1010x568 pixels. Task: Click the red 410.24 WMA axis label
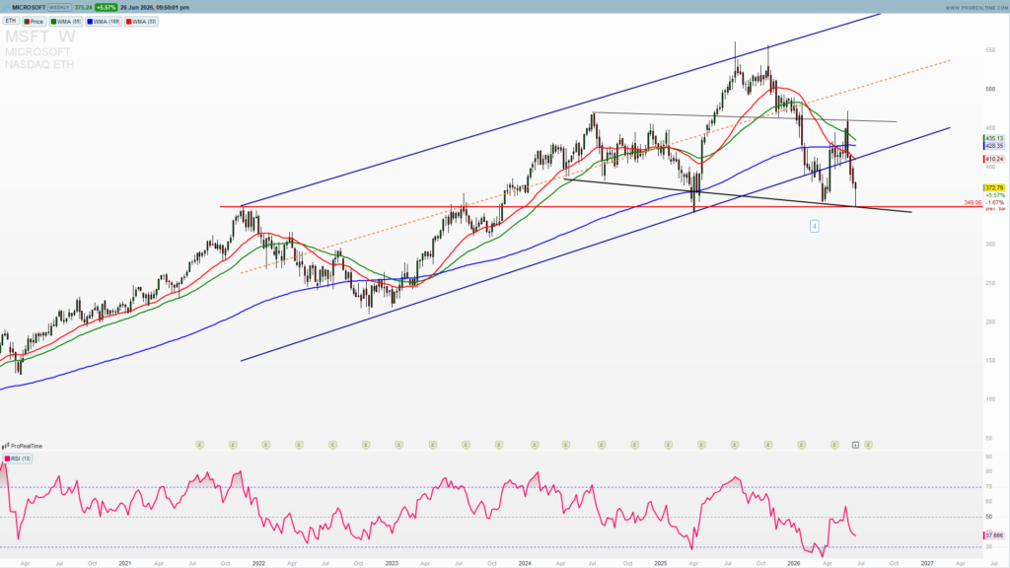[994, 159]
